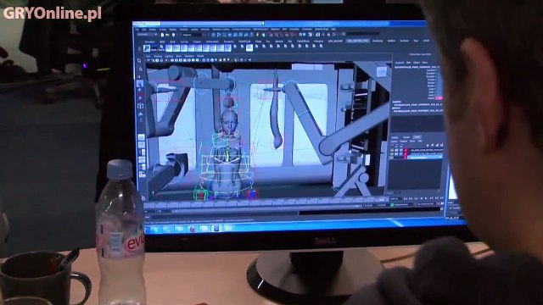Click the go-to-start playback button

(x=406, y=198)
